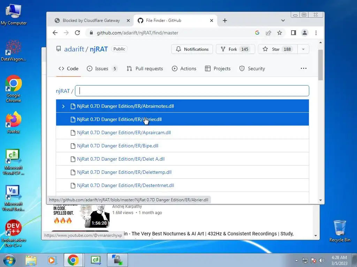Open the Pull requests tab
Screen dimensions: 357x267
click(x=145, y=68)
